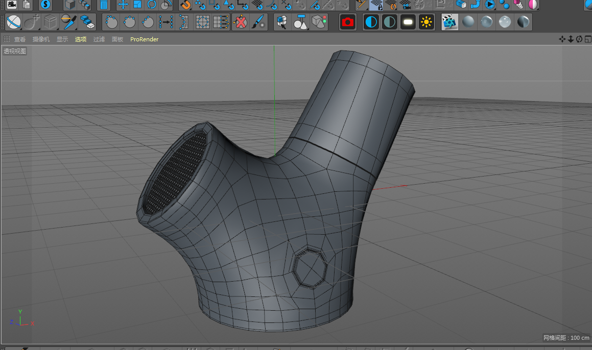The width and height of the screenshot is (592, 350).
Task: Open the blue bar and cone shapes dropdown
Action: point(300,22)
